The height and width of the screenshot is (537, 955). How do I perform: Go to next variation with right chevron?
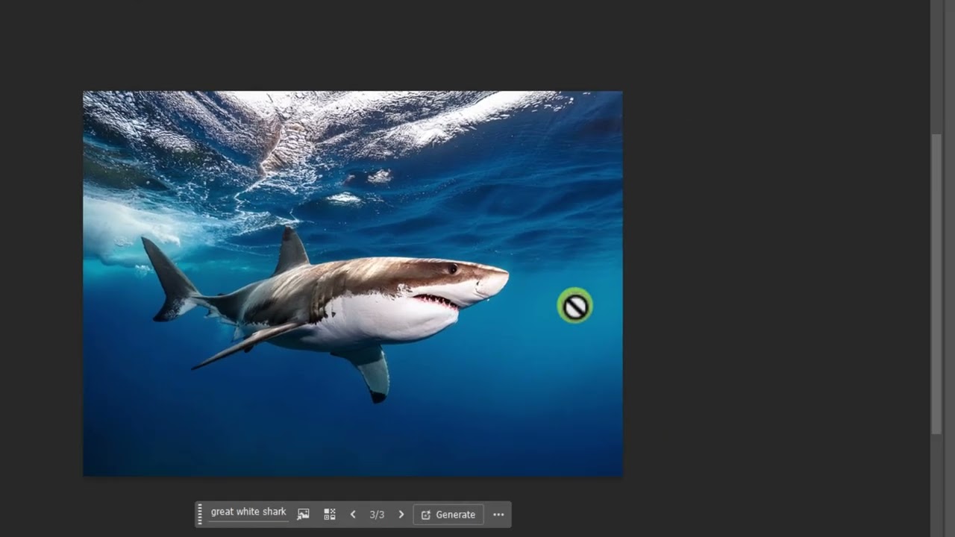(401, 515)
